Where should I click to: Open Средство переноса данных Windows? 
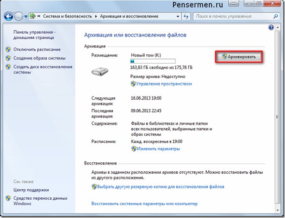point(40,201)
